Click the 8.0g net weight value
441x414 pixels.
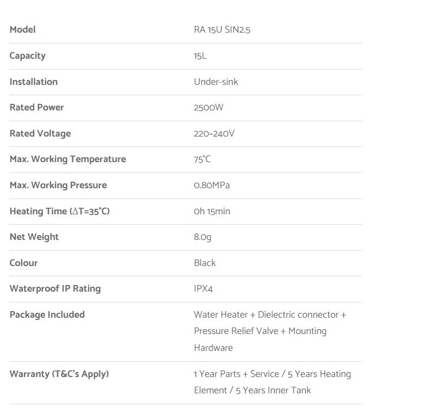[x=202, y=237]
